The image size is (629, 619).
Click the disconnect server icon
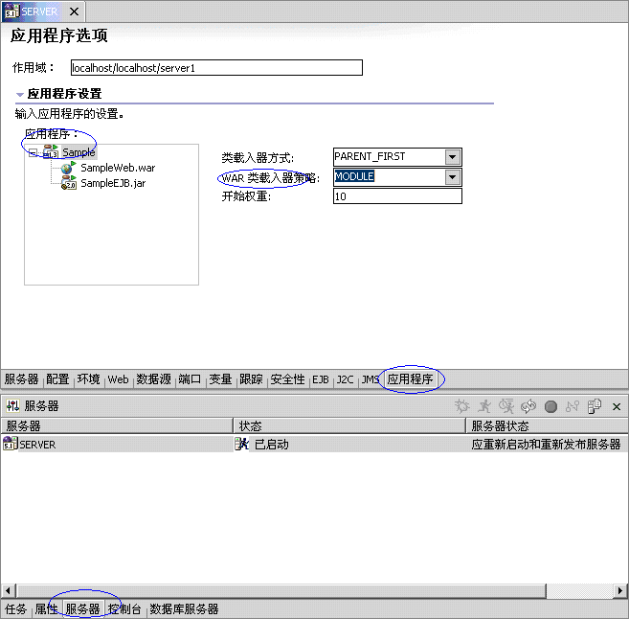click(573, 406)
